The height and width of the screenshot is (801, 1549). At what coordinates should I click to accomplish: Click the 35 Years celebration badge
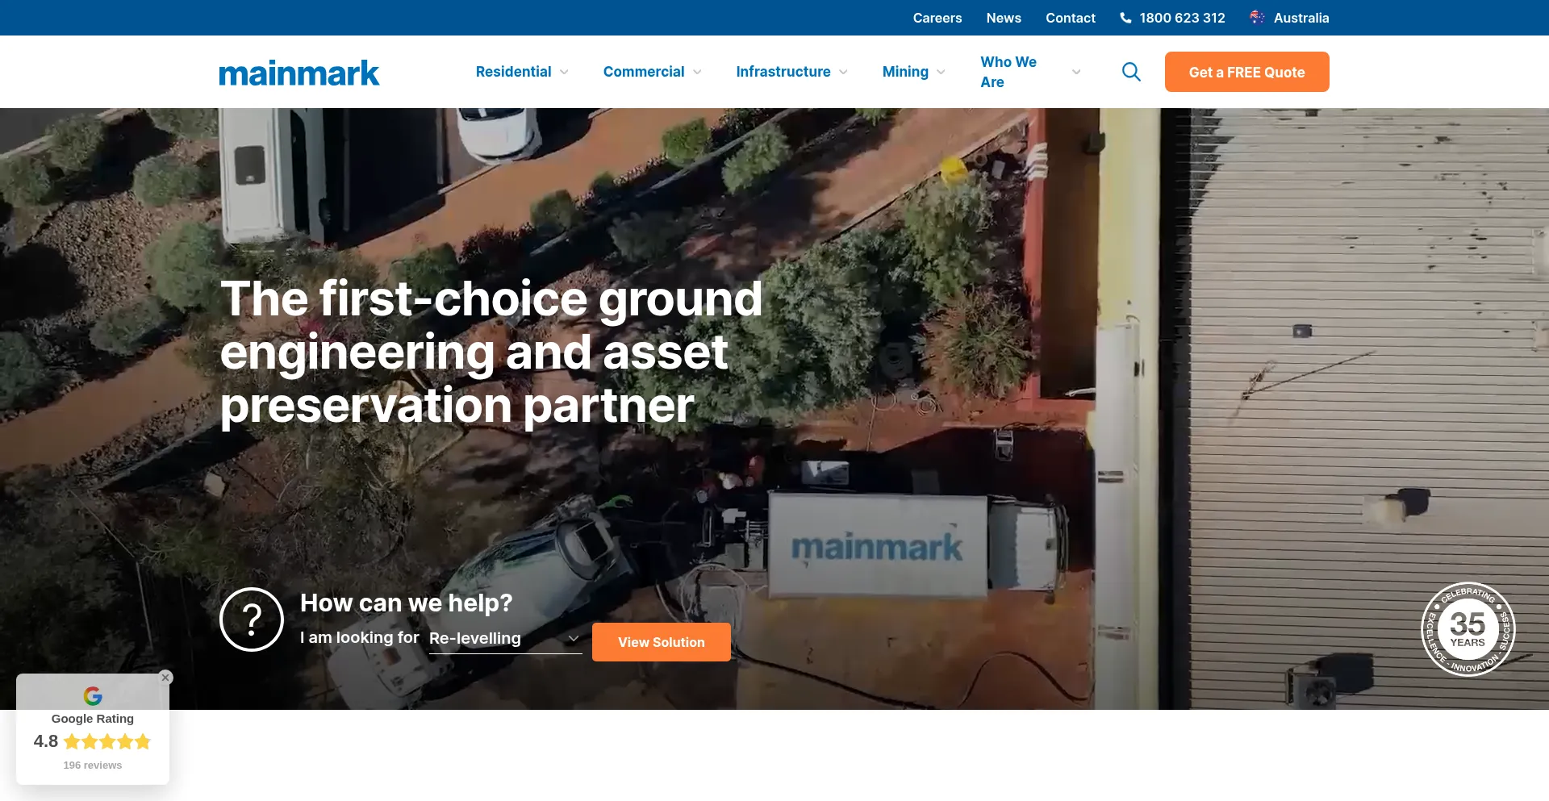tap(1468, 629)
